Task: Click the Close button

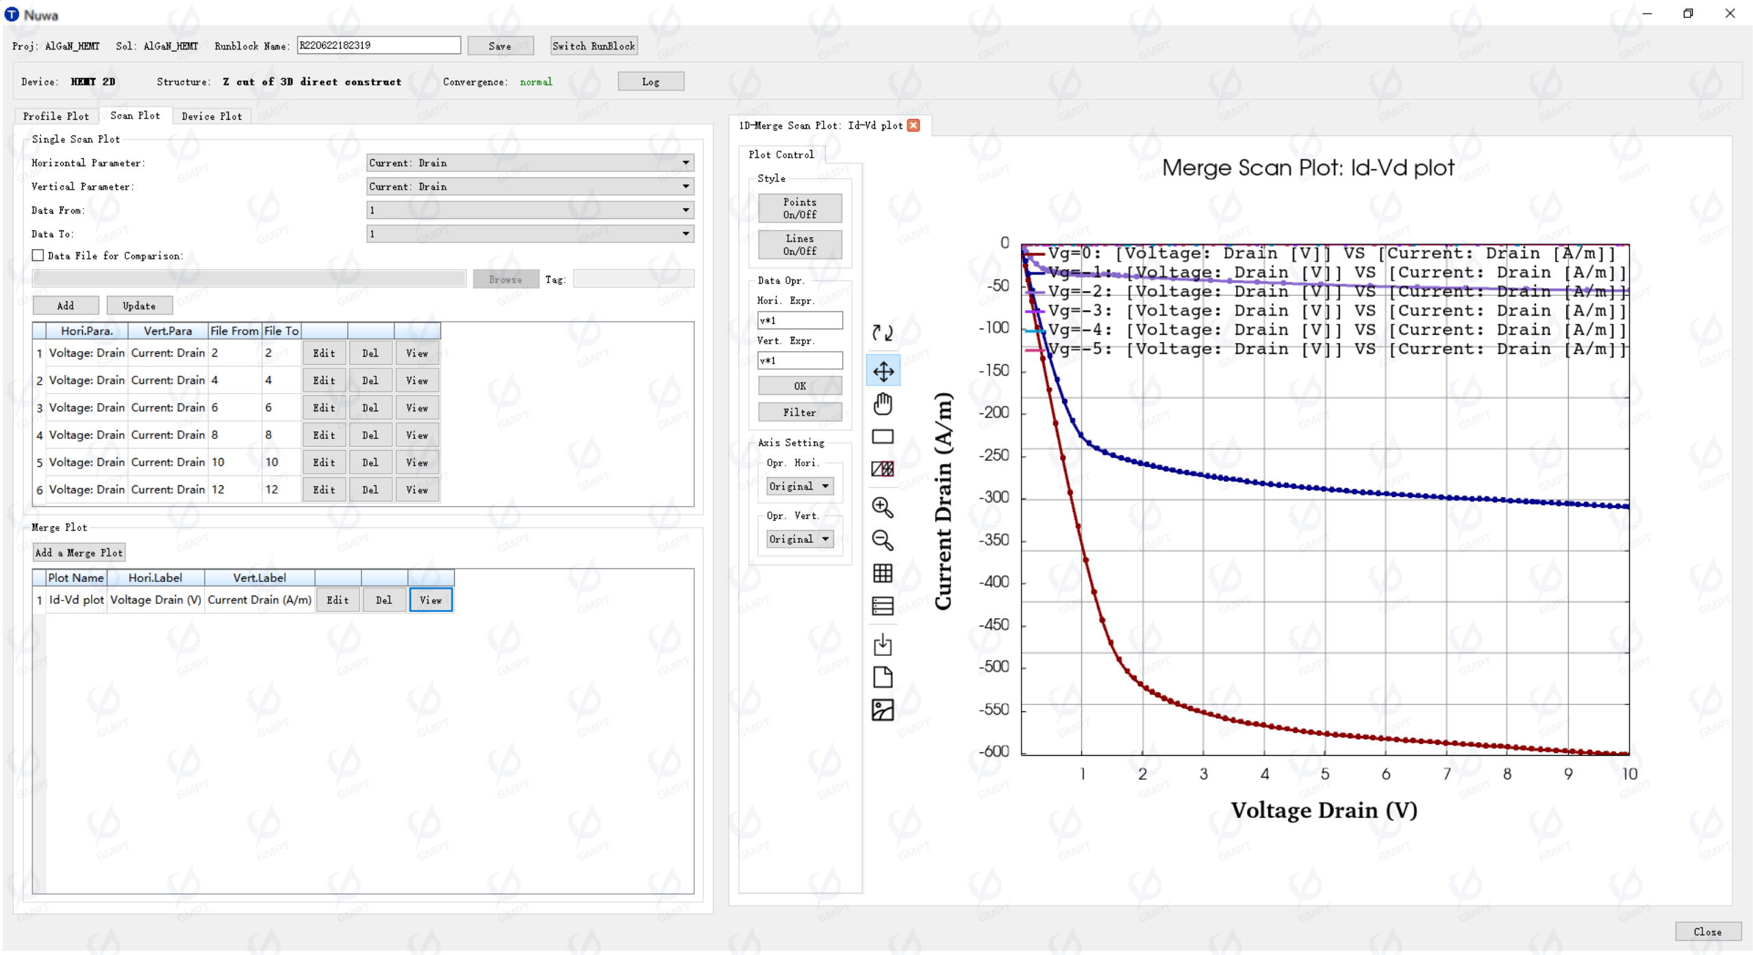Action: click(x=1707, y=932)
